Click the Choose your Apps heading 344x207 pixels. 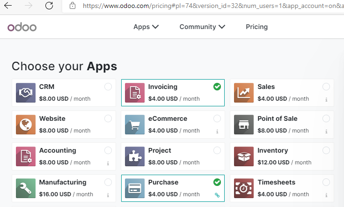pos(64,67)
